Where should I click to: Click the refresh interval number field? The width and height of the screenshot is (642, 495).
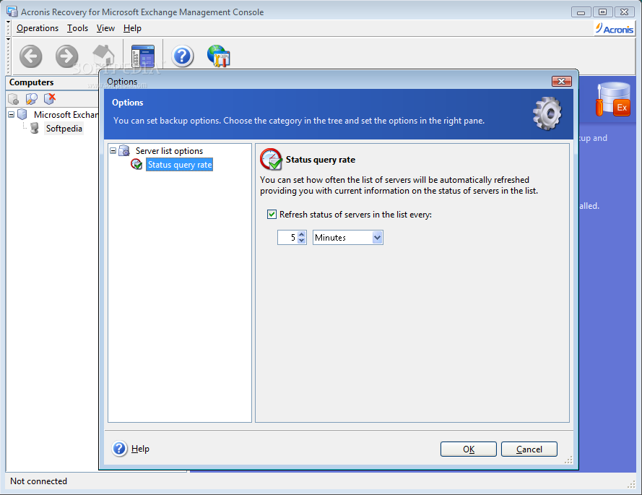pos(288,238)
